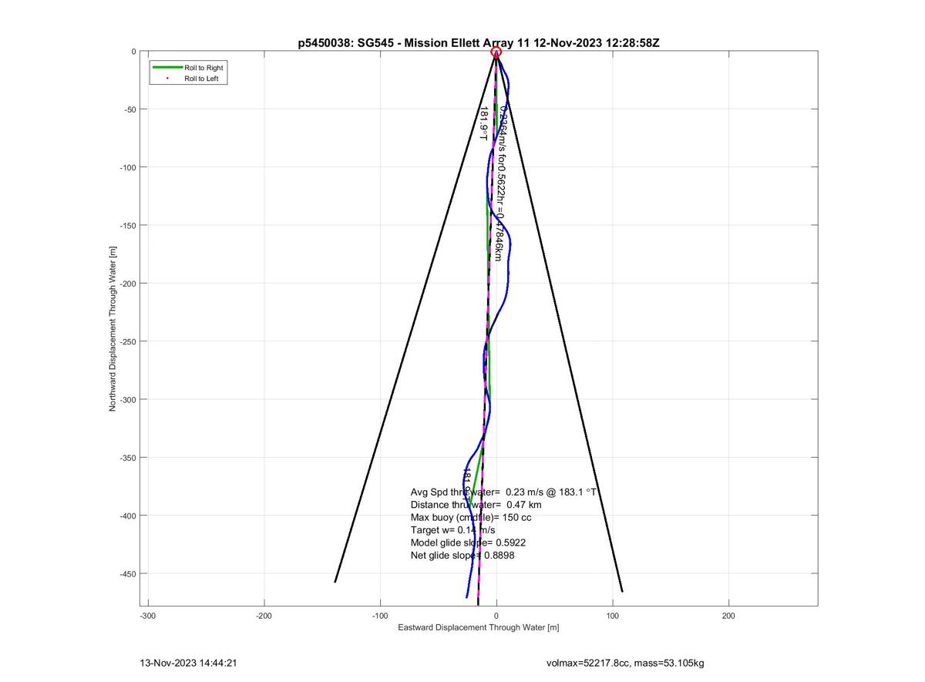This screenshot has height=682, width=925.
Task: Click the 'Northward Displacement Through Water [m]' axis label
Action: tap(113, 329)
